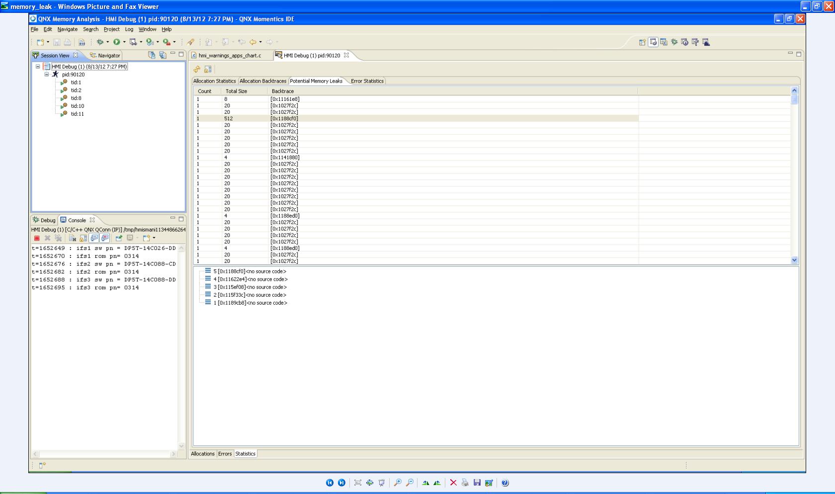Toggle show console on standard output change
Image resolution: width=835 pixels, height=494 pixels.
94,238
